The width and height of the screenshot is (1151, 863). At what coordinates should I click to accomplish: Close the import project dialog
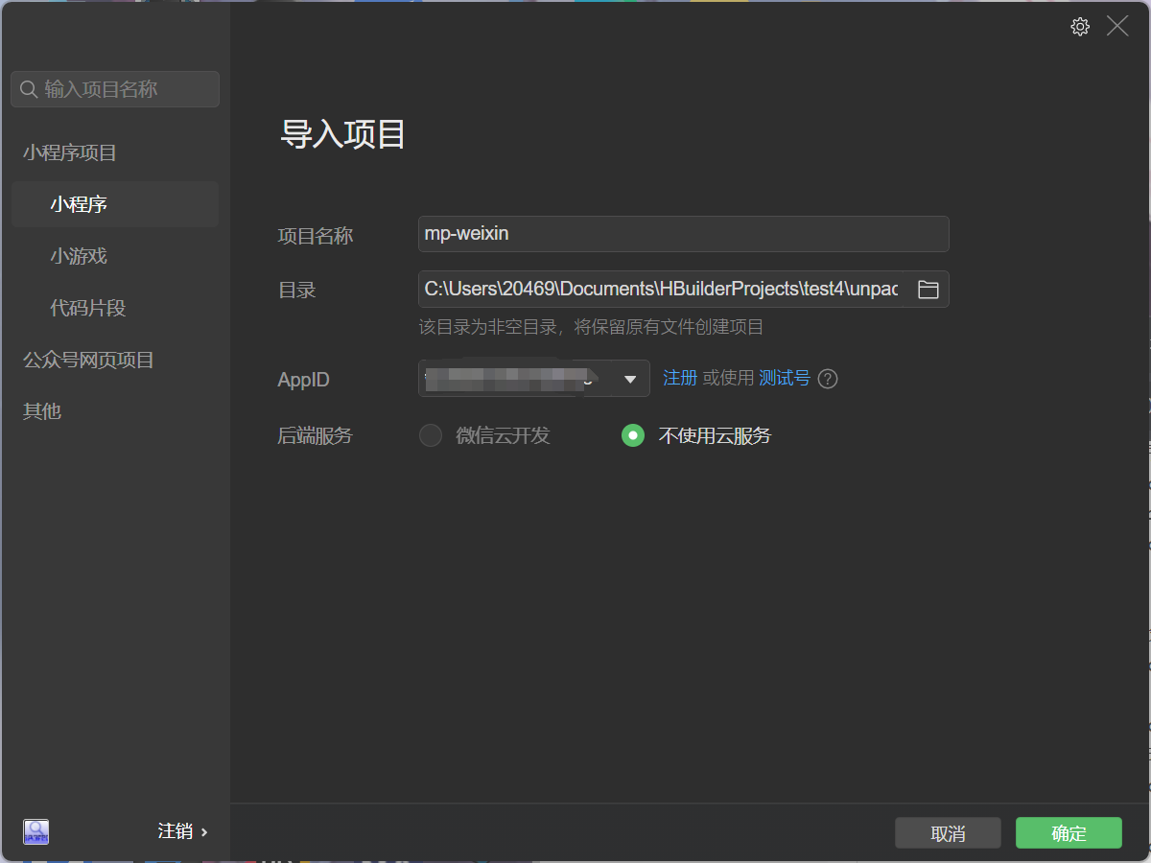pos(1117,27)
